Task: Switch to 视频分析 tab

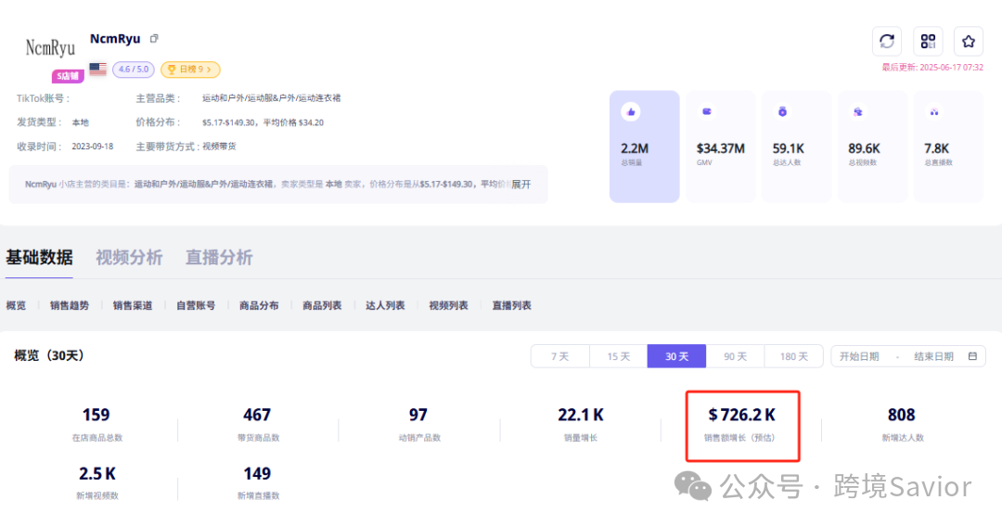Action: click(x=129, y=258)
